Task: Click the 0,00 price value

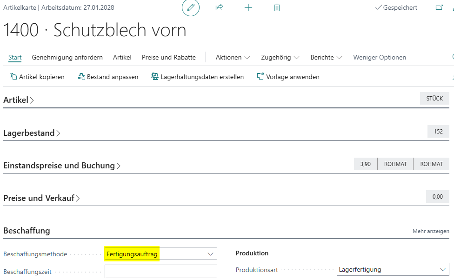Action: (438, 197)
